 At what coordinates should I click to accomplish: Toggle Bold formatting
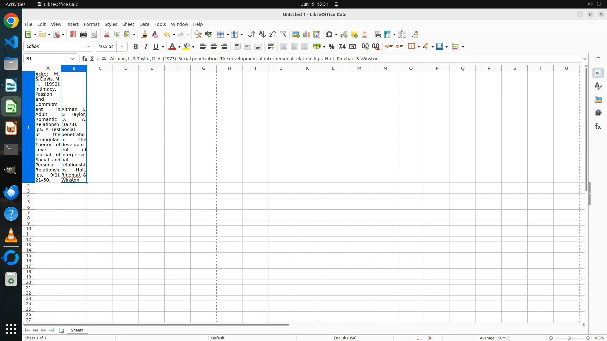tap(136, 47)
